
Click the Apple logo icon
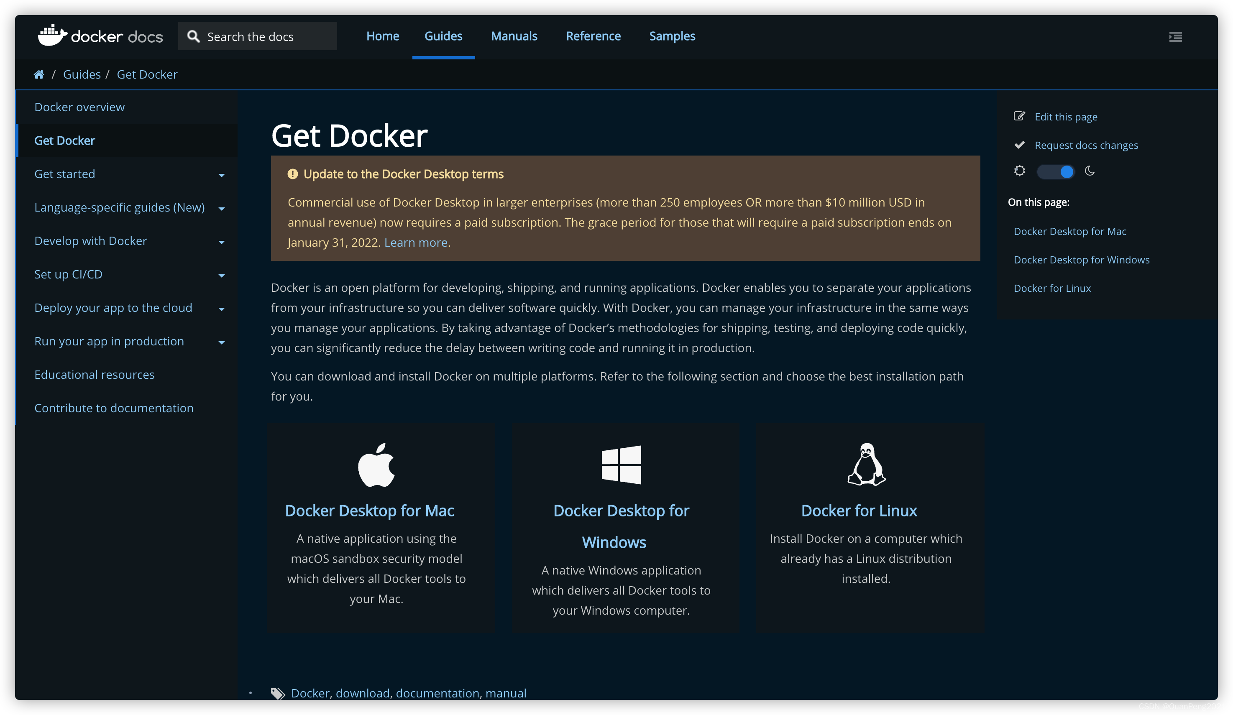(376, 465)
